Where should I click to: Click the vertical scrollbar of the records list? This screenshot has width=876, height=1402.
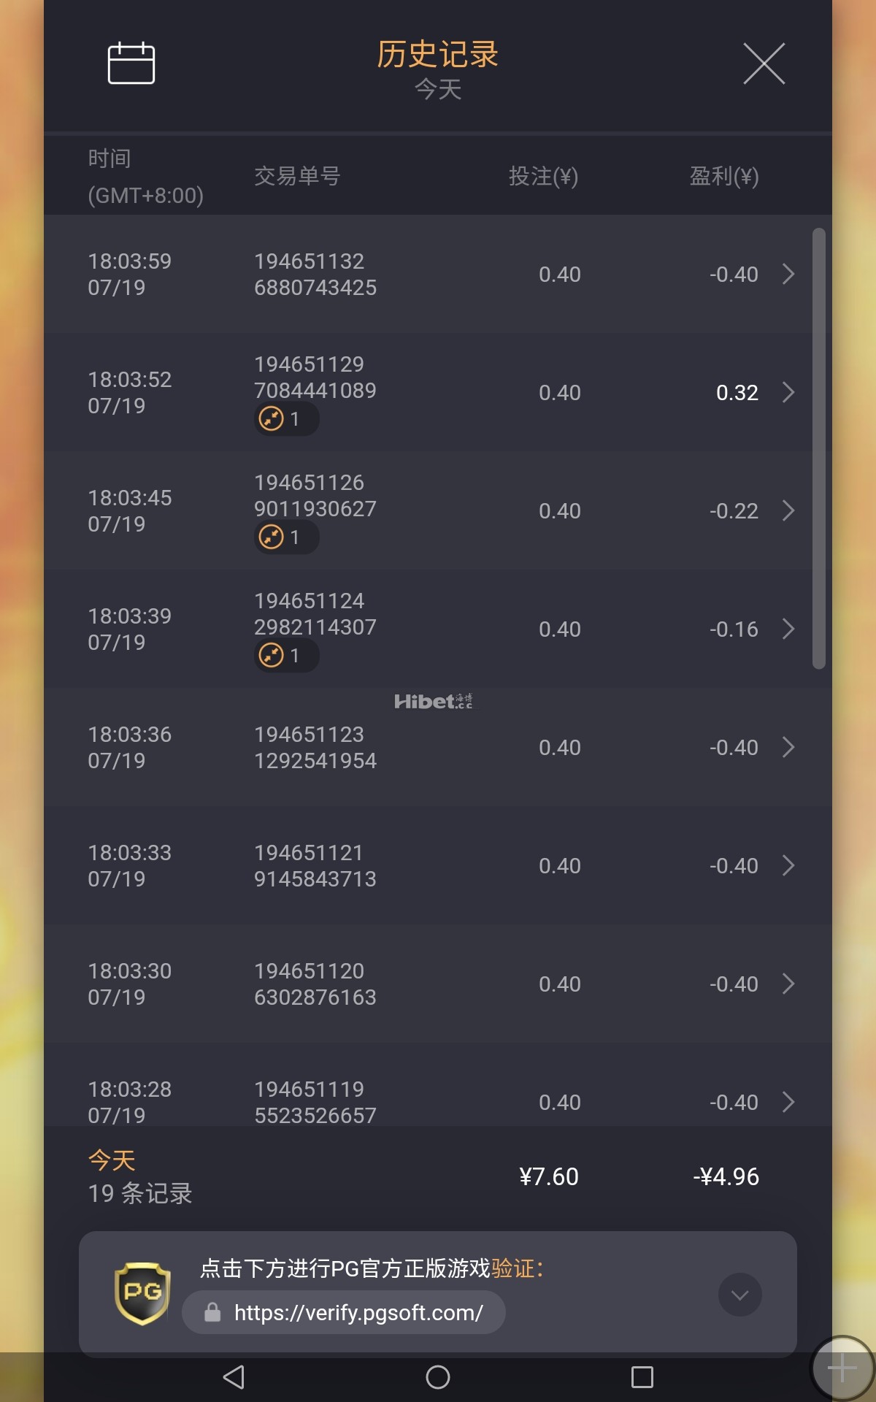pos(819,448)
